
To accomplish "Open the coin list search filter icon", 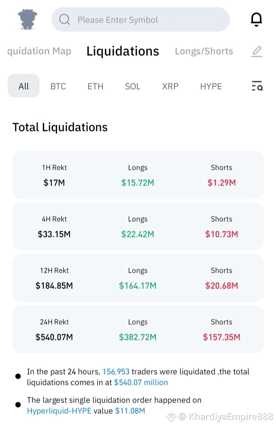I will (257, 86).
